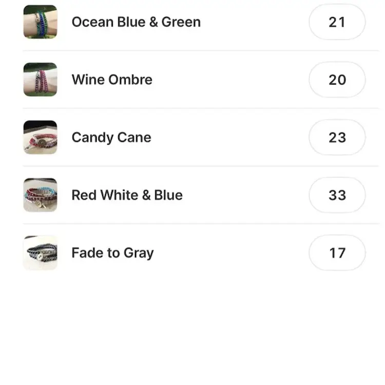
Task: Select the 33 count button
Action: tap(337, 195)
